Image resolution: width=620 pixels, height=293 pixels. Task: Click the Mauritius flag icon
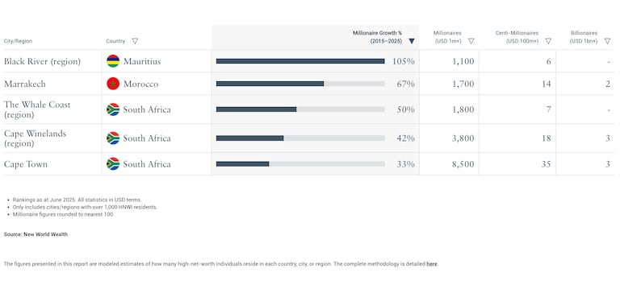tap(113, 61)
